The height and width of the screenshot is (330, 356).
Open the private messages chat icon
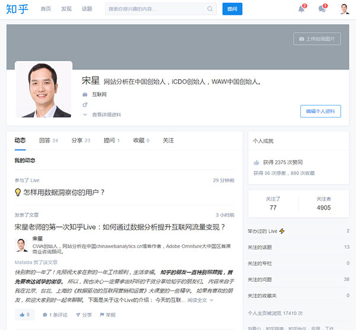(x=322, y=9)
